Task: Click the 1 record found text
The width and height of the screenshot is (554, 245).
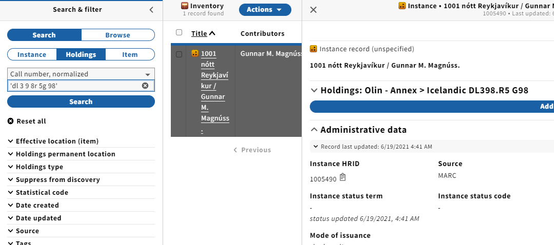Action: (x=203, y=13)
